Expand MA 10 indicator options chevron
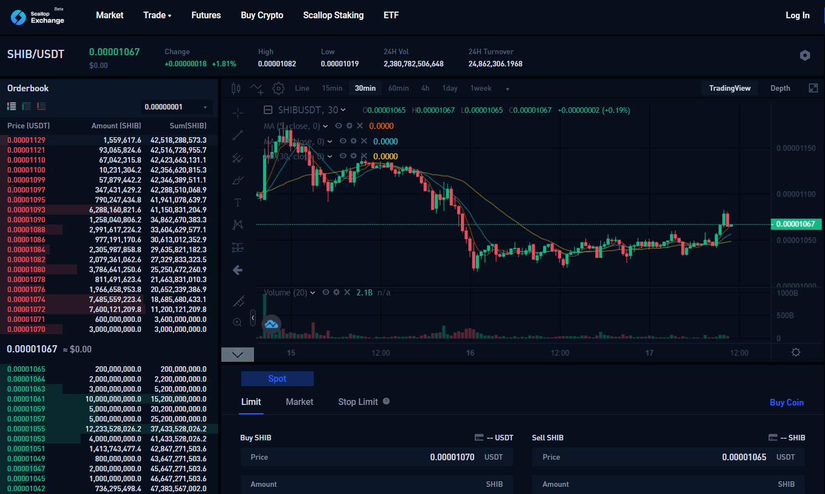This screenshot has width=825, height=494. (330, 142)
